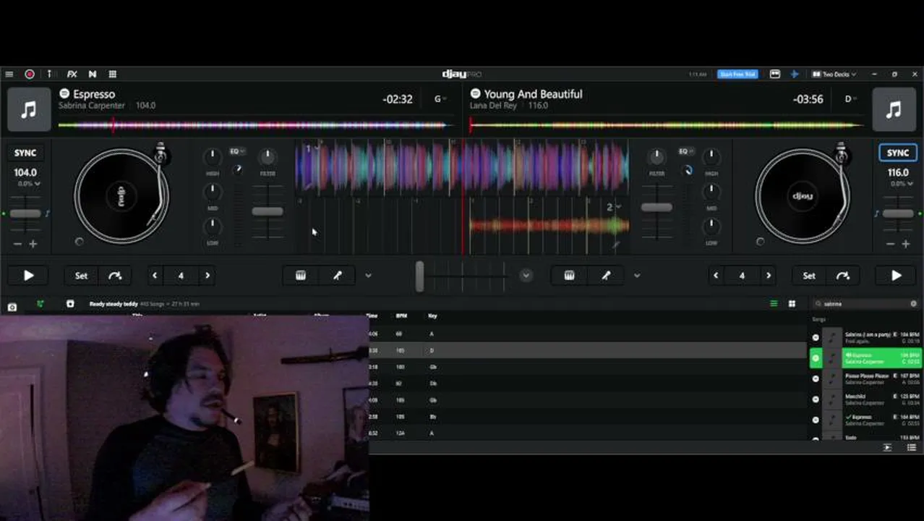Open queue list icon at bottom right
Viewport: 924px width, 521px height.
pyautogui.click(x=912, y=448)
